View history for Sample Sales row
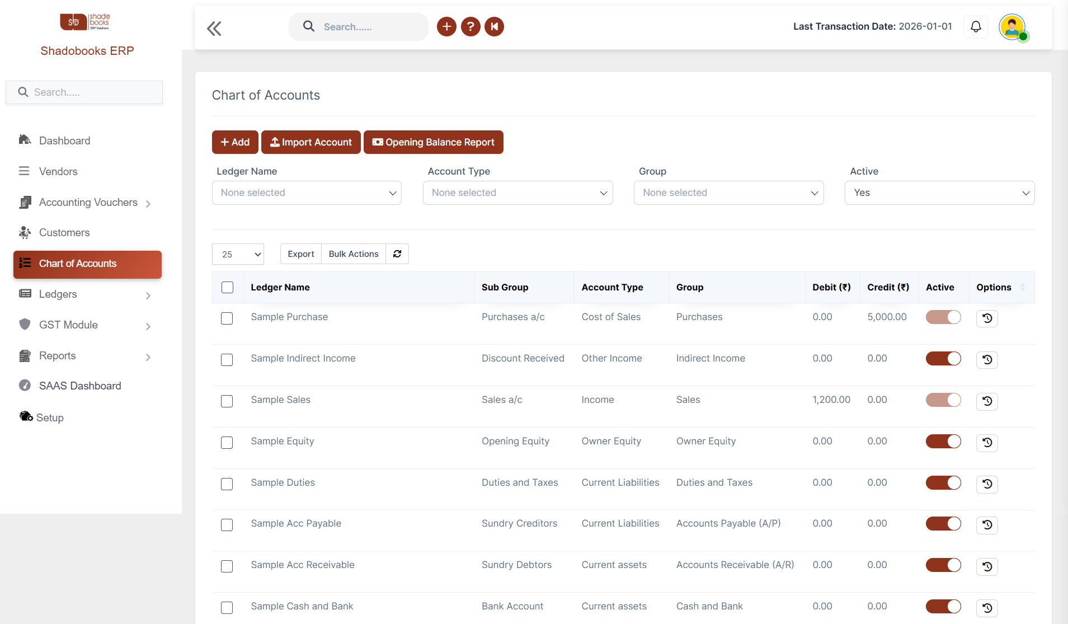The width and height of the screenshot is (1068, 624). (x=987, y=401)
